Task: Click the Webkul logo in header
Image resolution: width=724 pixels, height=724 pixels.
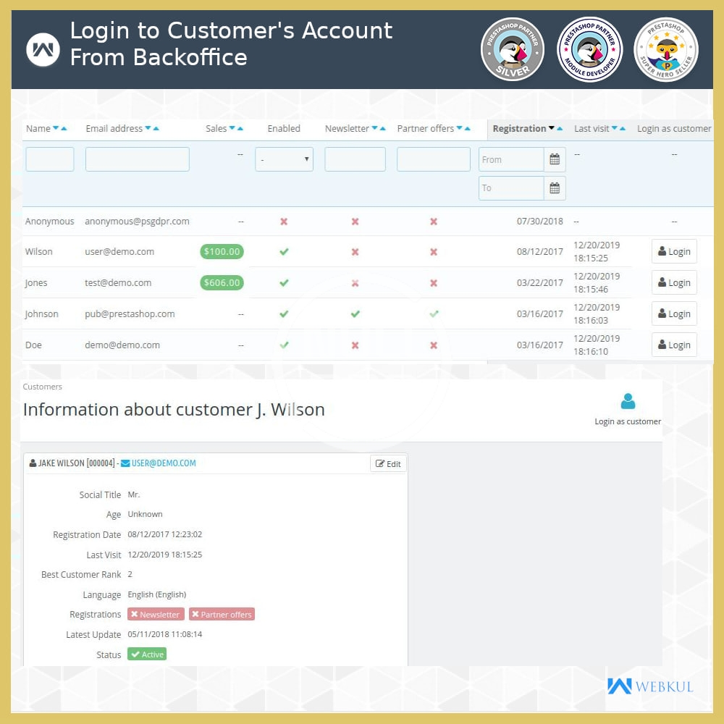Action: pos(43,49)
